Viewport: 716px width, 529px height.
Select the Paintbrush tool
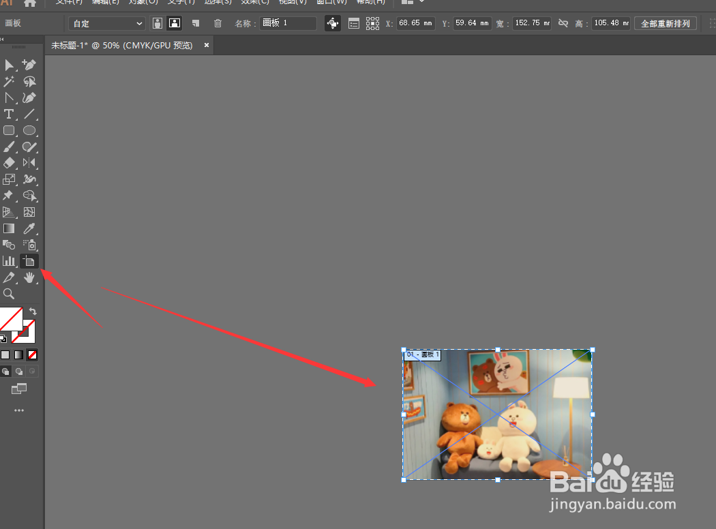pos(9,147)
